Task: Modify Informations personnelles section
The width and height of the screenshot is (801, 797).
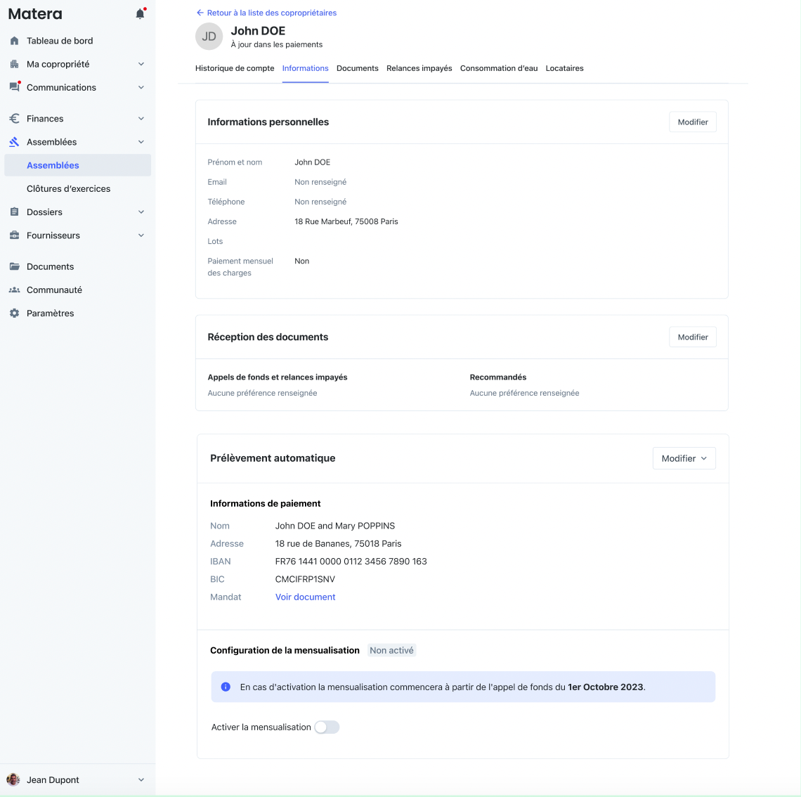Action: (692, 122)
